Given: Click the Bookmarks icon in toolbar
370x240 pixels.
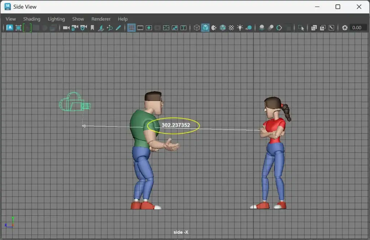Looking at the screenshot, I should pyautogui.click(x=92, y=28).
